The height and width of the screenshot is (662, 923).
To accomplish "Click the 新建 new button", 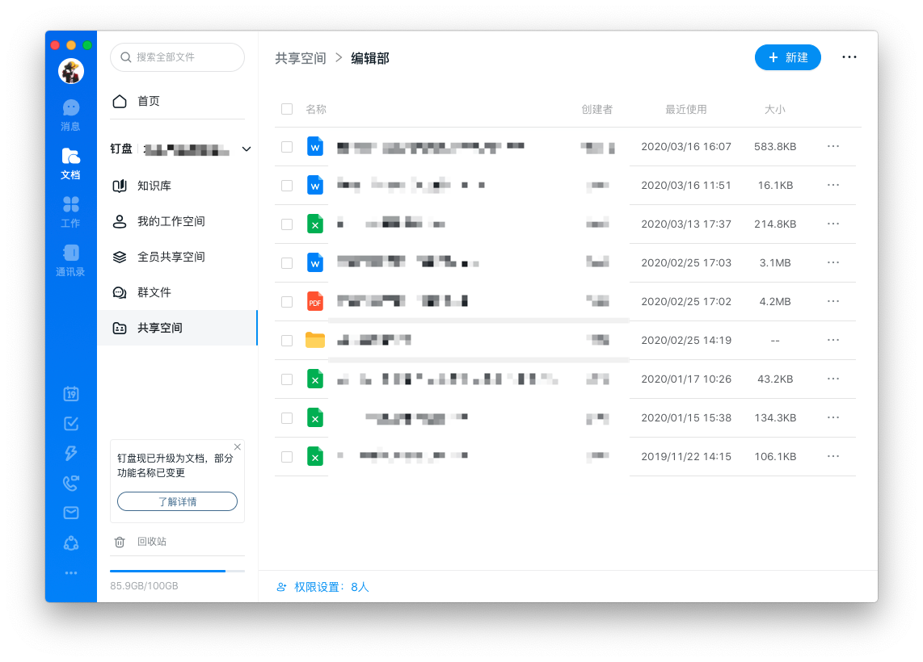I will pos(787,57).
